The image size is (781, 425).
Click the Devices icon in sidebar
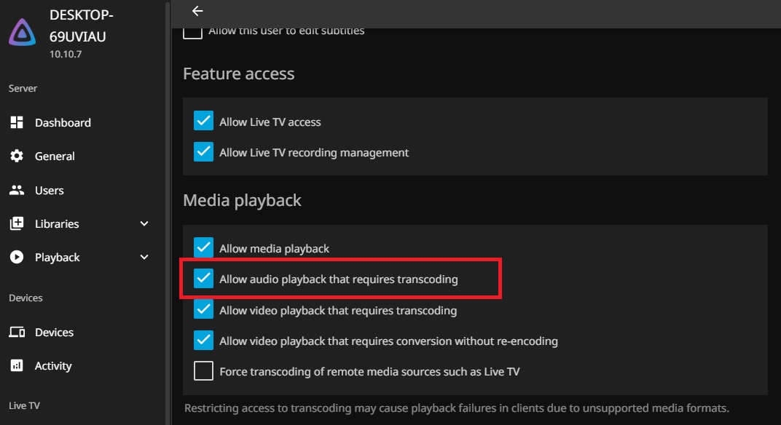pyautogui.click(x=17, y=332)
